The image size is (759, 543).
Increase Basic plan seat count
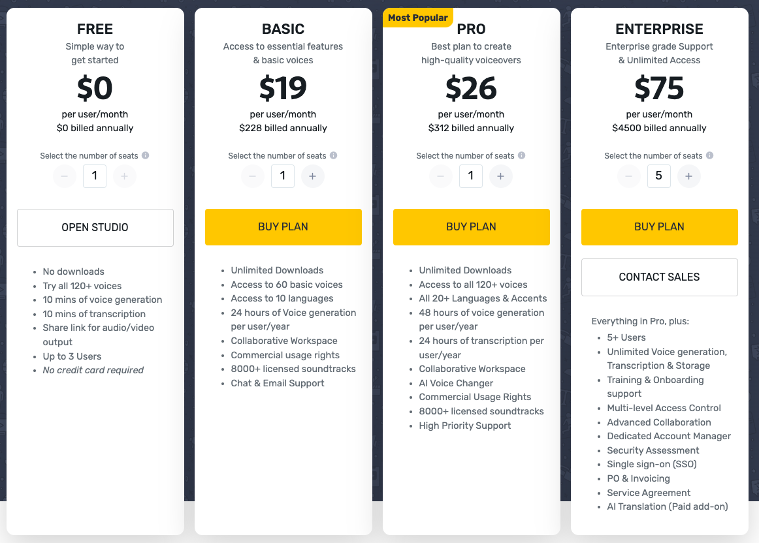313,176
